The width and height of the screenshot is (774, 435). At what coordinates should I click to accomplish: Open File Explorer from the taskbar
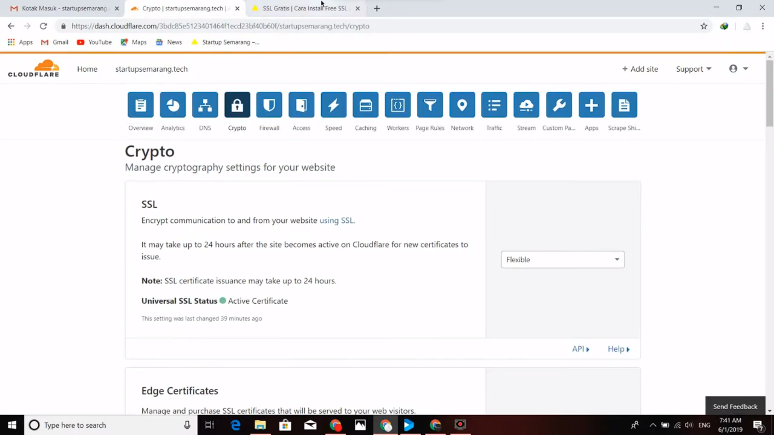tap(260, 425)
